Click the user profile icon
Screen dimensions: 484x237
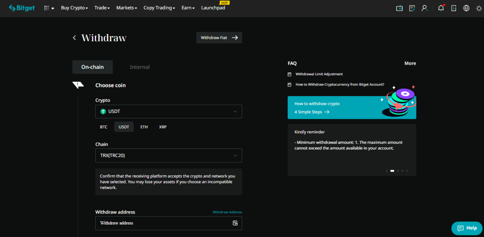click(x=425, y=8)
